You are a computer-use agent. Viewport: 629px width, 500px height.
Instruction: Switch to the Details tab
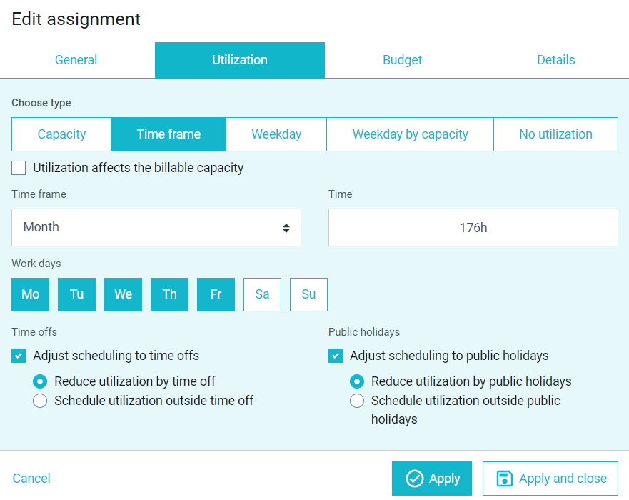pyautogui.click(x=556, y=60)
